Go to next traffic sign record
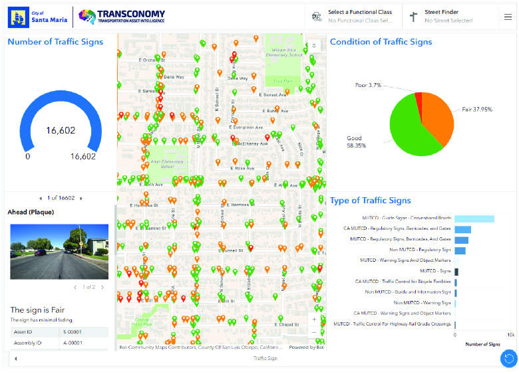 [x=80, y=198]
